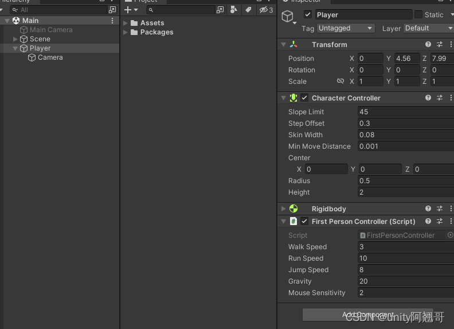Disable the First Person Controller script checkbox
This screenshot has width=454, height=329.
pyautogui.click(x=304, y=222)
